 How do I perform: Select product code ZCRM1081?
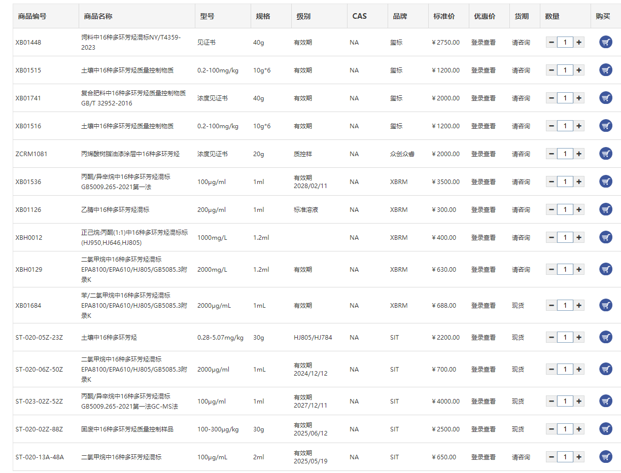31,154
